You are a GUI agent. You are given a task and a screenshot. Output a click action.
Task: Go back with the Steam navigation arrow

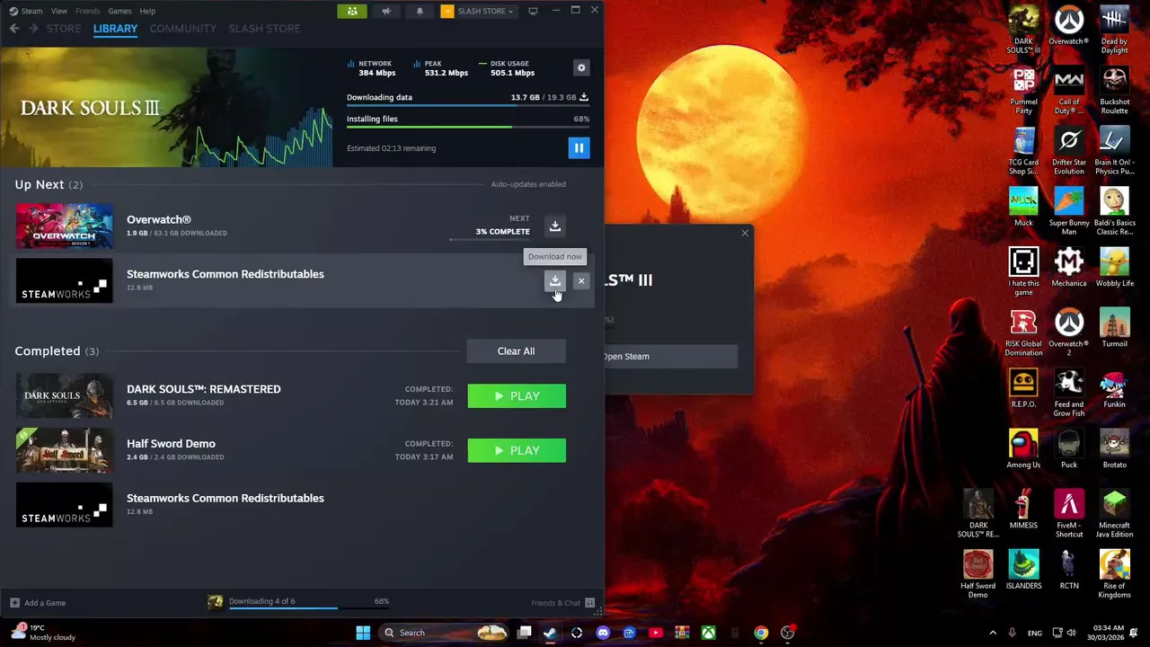[x=14, y=29]
